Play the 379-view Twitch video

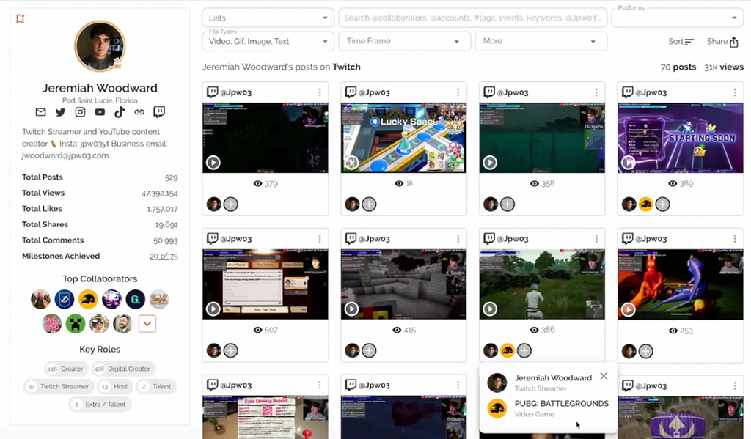click(x=213, y=162)
